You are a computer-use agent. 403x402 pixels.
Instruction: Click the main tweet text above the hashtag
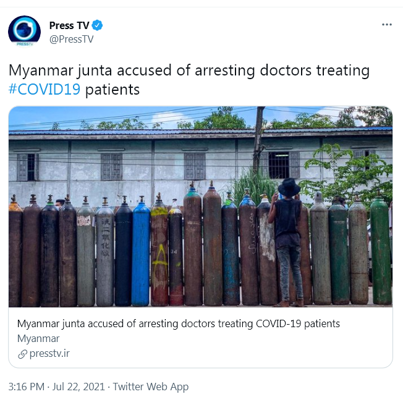[x=189, y=71]
